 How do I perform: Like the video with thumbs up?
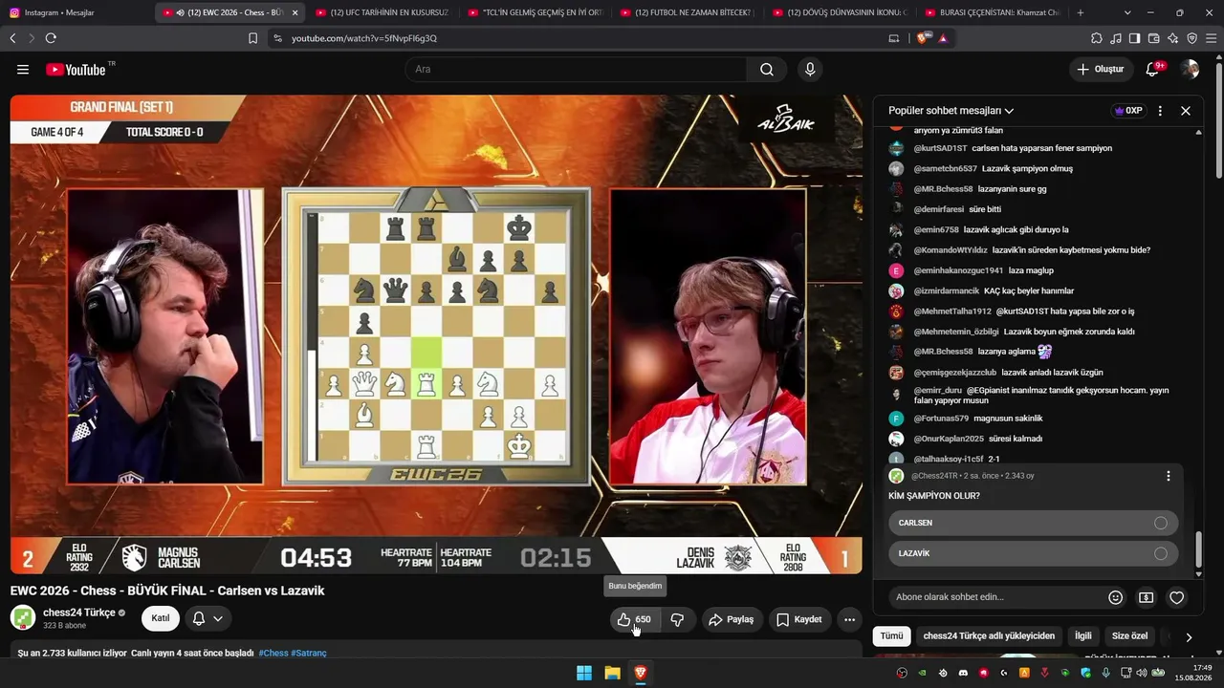[634, 619]
